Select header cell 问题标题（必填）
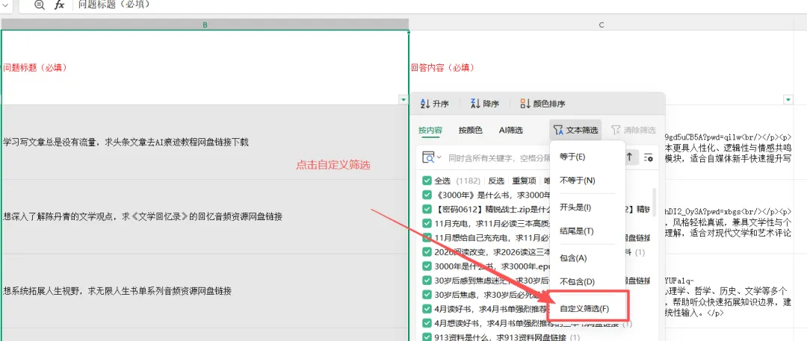 click(x=205, y=67)
